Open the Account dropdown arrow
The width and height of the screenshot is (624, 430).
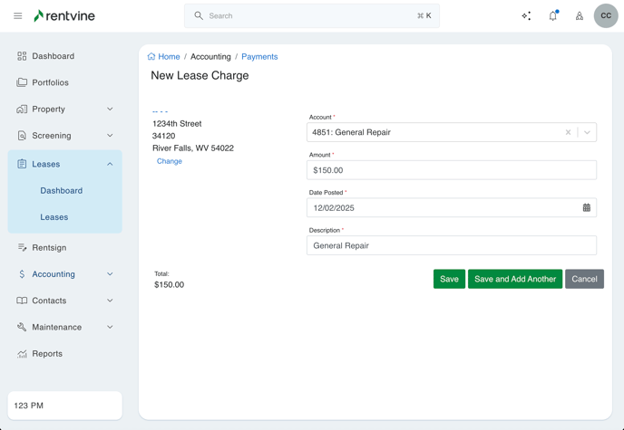coord(587,132)
